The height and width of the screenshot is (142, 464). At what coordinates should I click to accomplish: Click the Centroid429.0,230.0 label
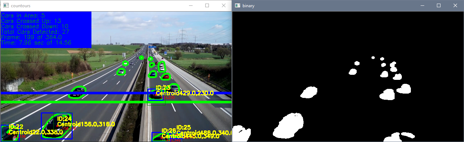[184, 93]
